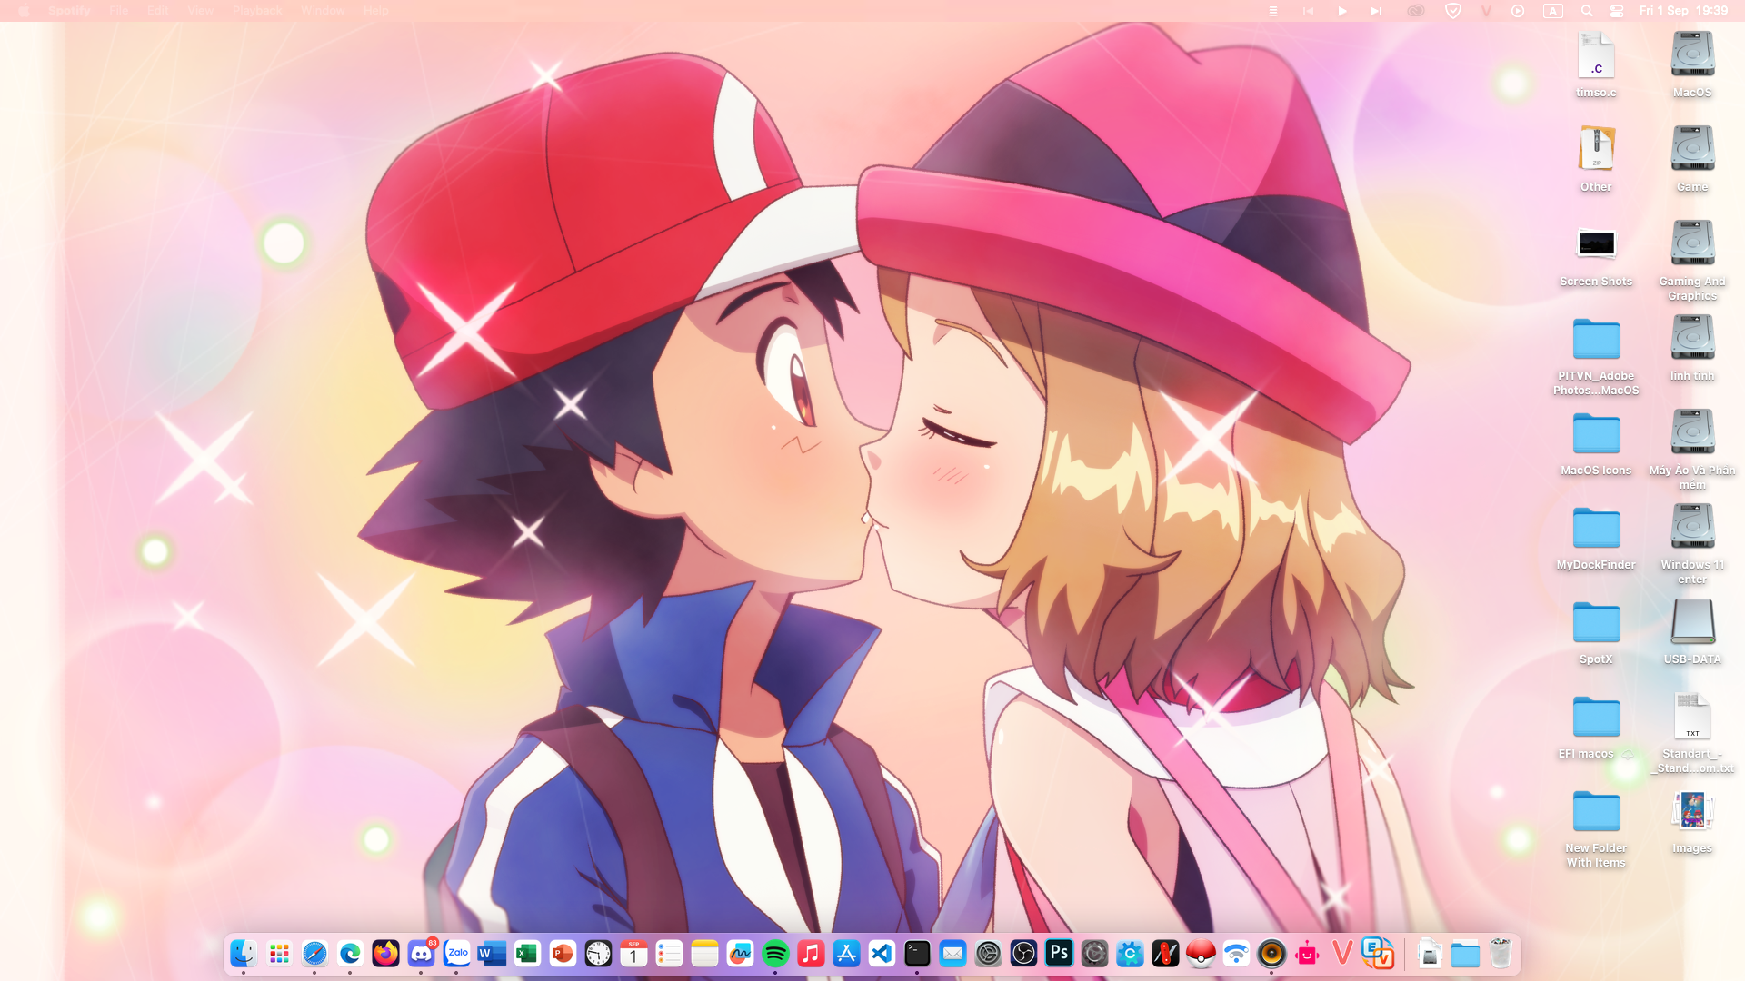Image resolution: width=1745 pixels, height=981 pixels.
Task: Skip to next track in menu bar
Action: coord(1376,11)
